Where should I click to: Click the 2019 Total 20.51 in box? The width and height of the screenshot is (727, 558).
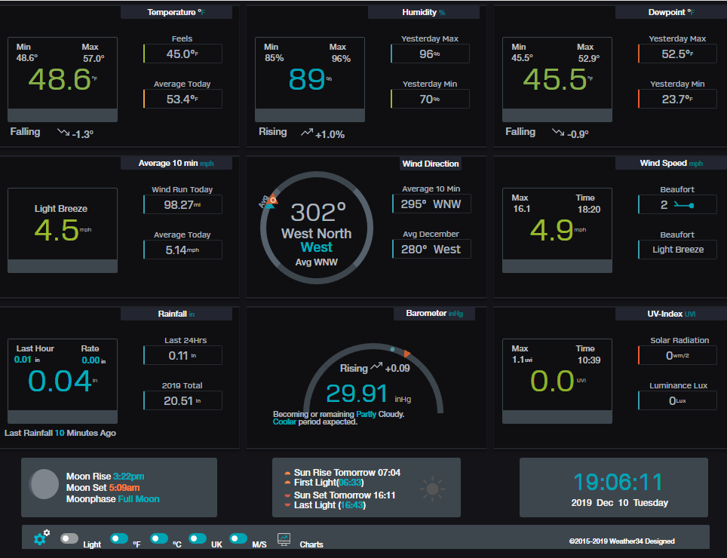tap(183, 400)
